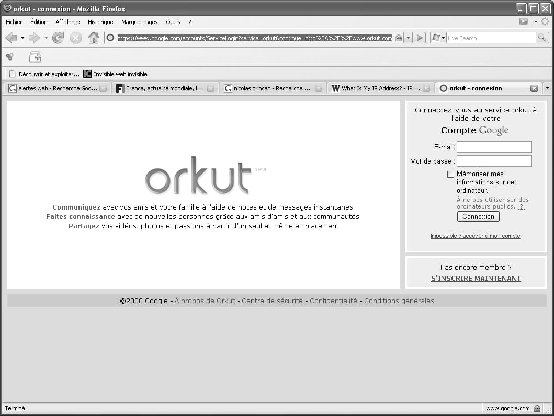Image resolution: width=554 pixels, height=416 pixels.
Task: Click inside the E-mail input field
Action: tap(493, 147)
